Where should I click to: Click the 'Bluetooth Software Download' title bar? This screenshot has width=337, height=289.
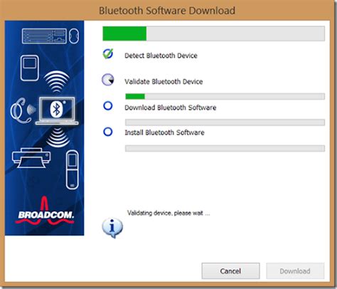point(167,11)
